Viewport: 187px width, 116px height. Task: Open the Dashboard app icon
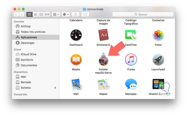tap(76, 35)
